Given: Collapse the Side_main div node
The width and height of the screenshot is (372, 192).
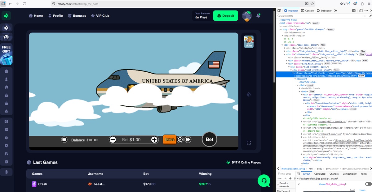Looking at the screenshot, I should tap(282, 45).
